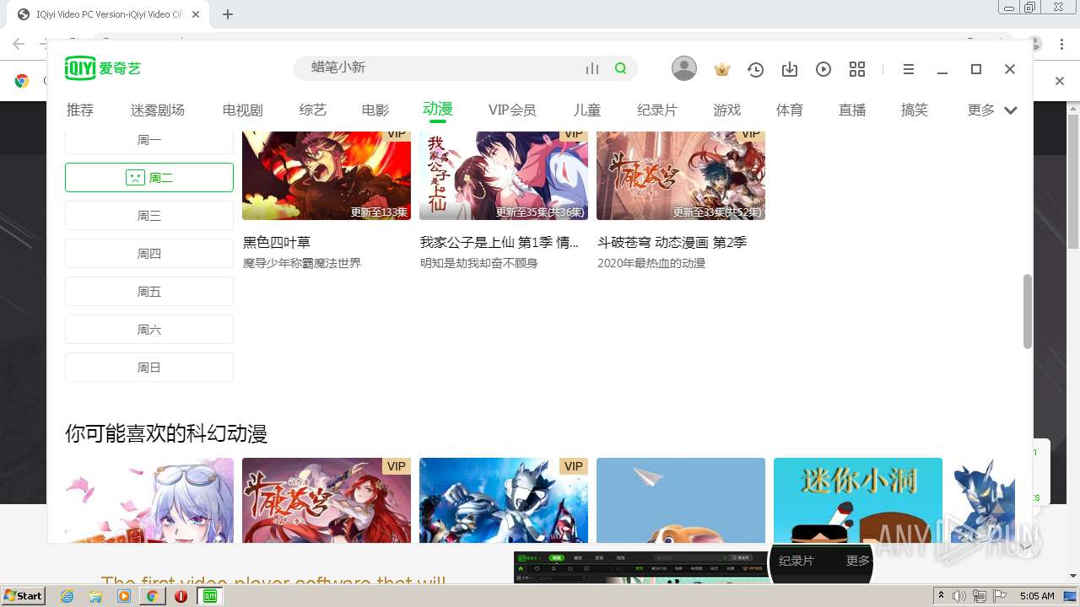
Task: Select the highlighted 周二 schedule button
Action: coord(149,178)
